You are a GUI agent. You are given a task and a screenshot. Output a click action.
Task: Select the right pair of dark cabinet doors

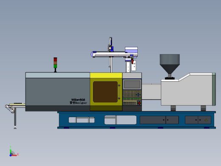(x=198, y=120)
